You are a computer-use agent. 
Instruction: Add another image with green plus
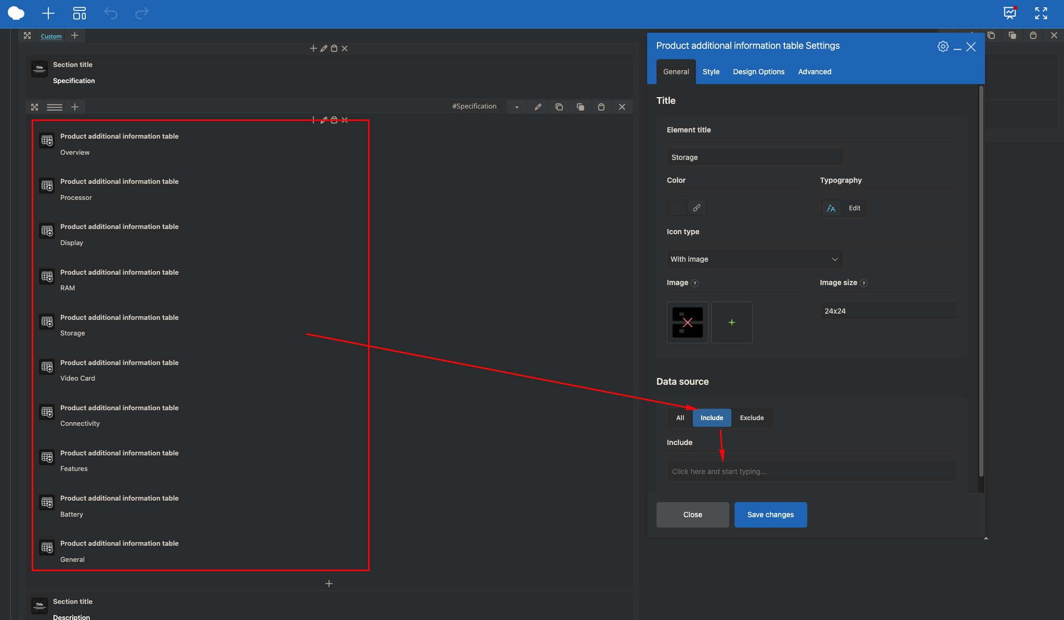pos(732,322)
